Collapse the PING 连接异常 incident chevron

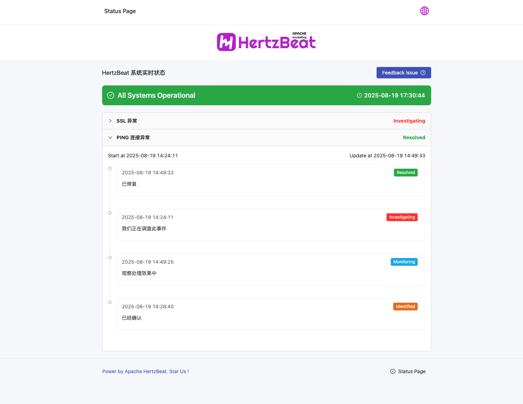click(110, 138)
